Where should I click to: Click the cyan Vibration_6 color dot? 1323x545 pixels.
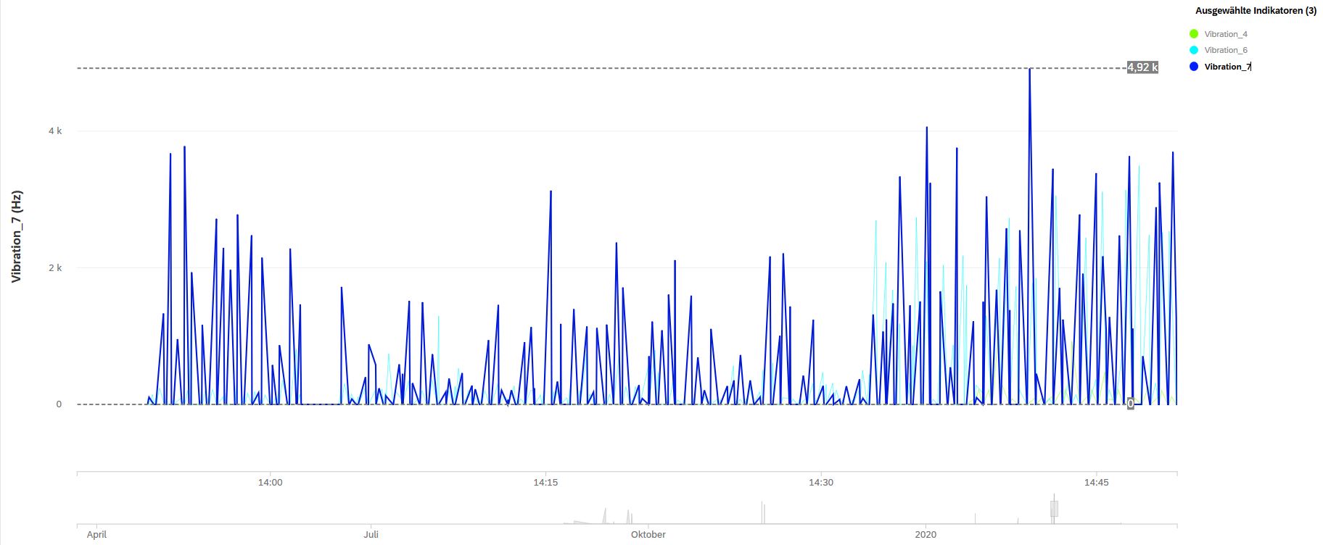coord(1194,50)
